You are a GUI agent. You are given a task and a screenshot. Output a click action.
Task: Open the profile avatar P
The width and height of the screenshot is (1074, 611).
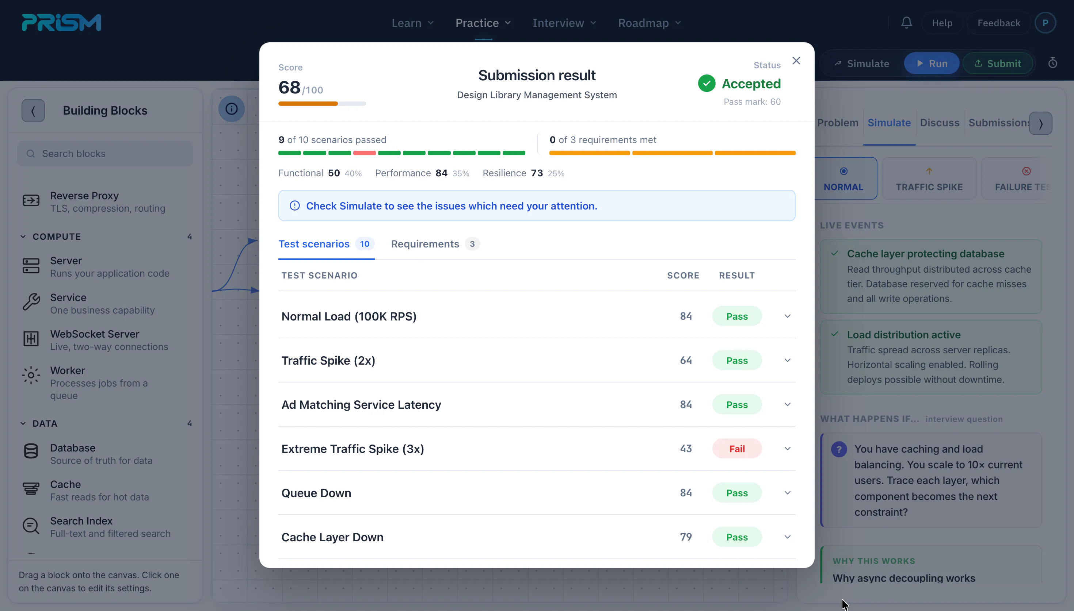[x=1045, y=23]
